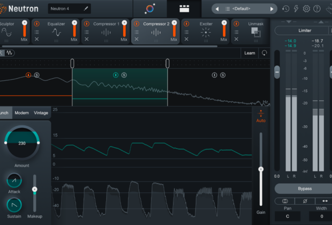Click the Attack knob
The image size is (332, 225).
point(14,181)
